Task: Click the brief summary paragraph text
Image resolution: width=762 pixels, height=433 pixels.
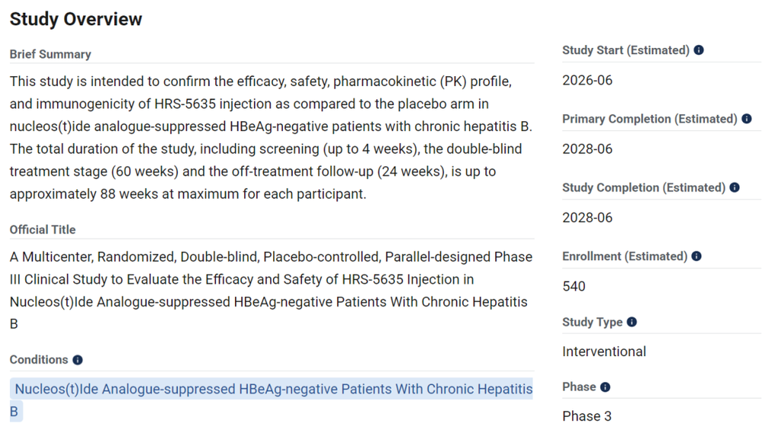Action: [x=272, y=137]
